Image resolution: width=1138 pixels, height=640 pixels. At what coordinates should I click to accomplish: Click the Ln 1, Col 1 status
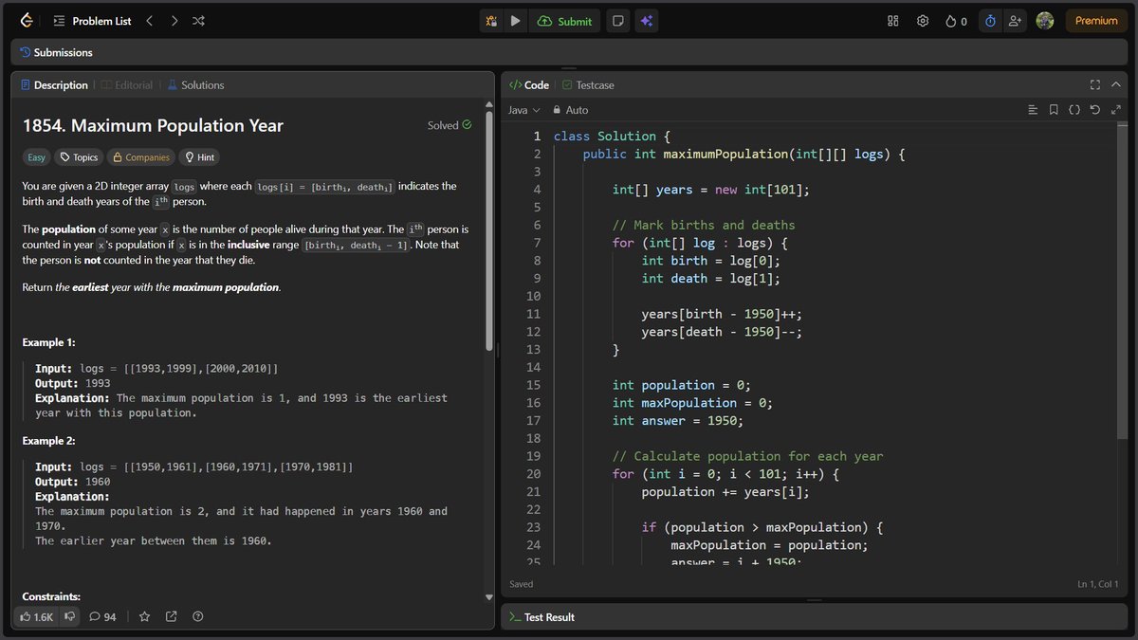[x=1097, y=584]
